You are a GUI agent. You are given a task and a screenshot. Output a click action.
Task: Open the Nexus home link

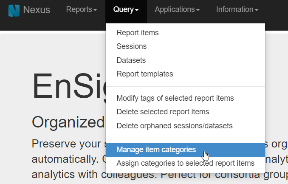coord(37,10)
